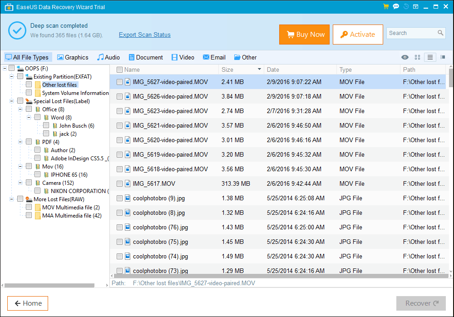Image resolution: width=454 pixels, height=317 pixels.
Task: Click the search magnifier icon
Action: point(440,33)
